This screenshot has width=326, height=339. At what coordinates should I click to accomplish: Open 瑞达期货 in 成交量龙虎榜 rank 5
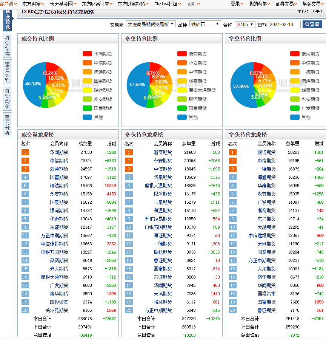[59, 186]
